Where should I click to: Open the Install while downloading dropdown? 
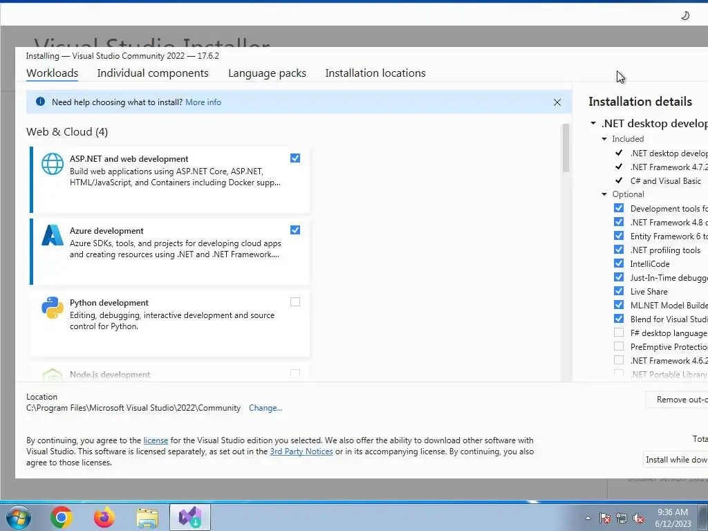coord(676,460)
